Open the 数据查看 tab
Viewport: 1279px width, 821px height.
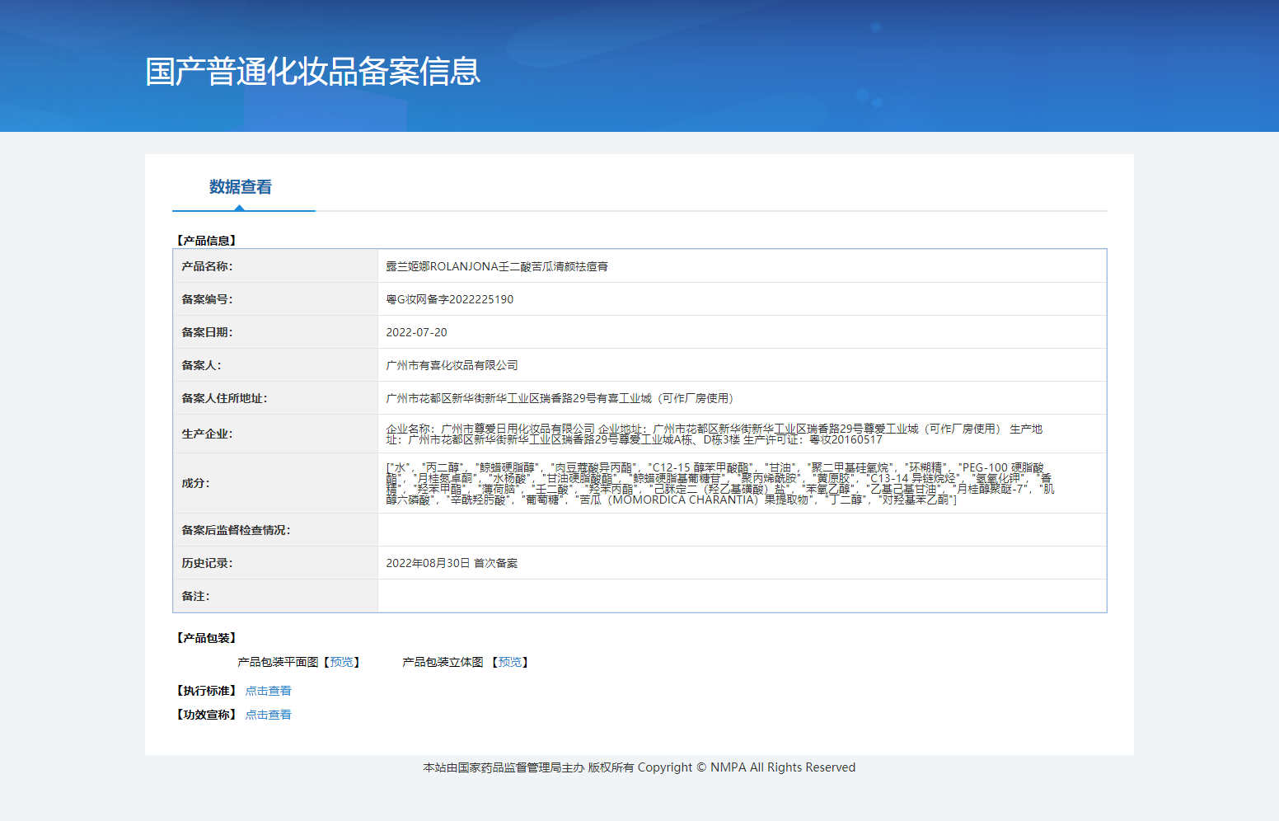(x=240, y=187)
